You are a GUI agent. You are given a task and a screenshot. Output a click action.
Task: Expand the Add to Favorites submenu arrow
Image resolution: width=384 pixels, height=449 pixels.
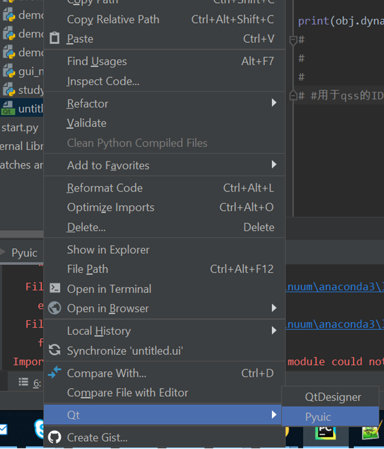pyautogui.click(x=274, y=164)
